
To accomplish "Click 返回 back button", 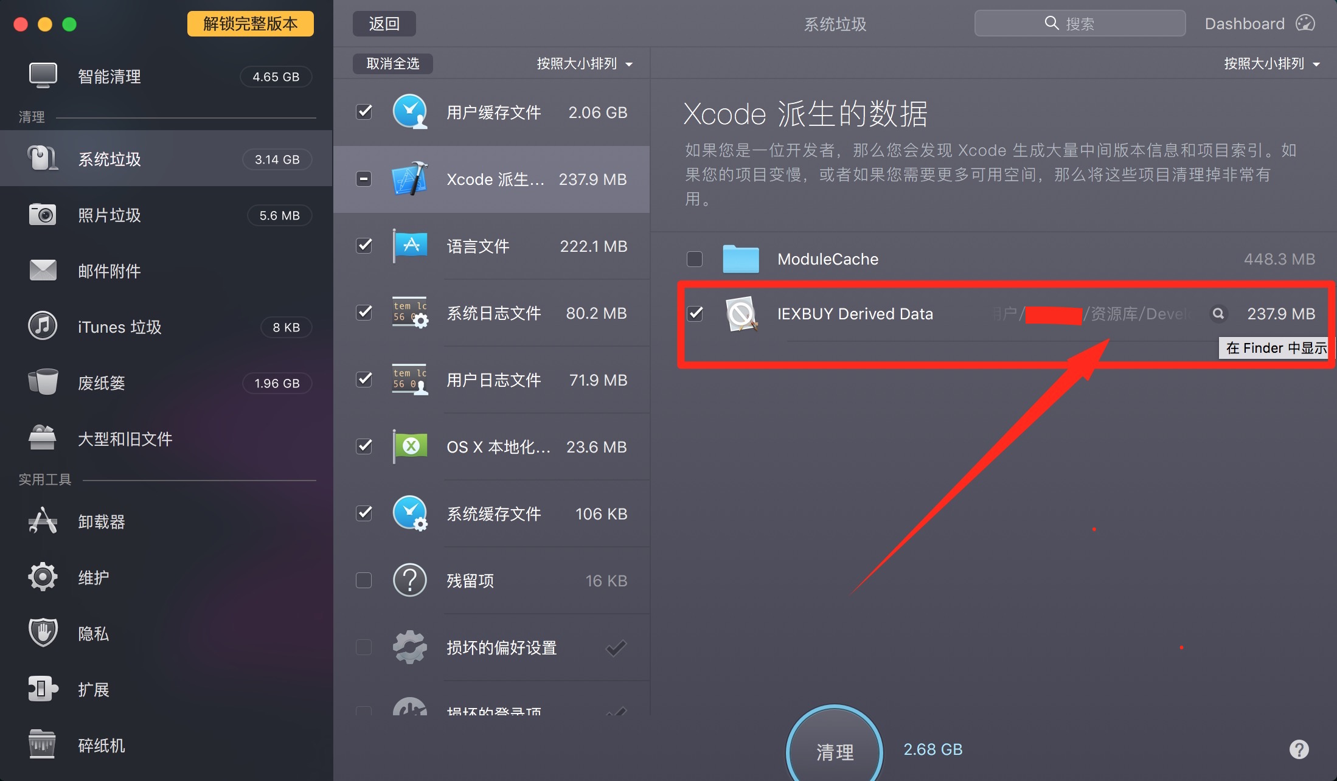I will pyautogui.click(x=384, y=24).
